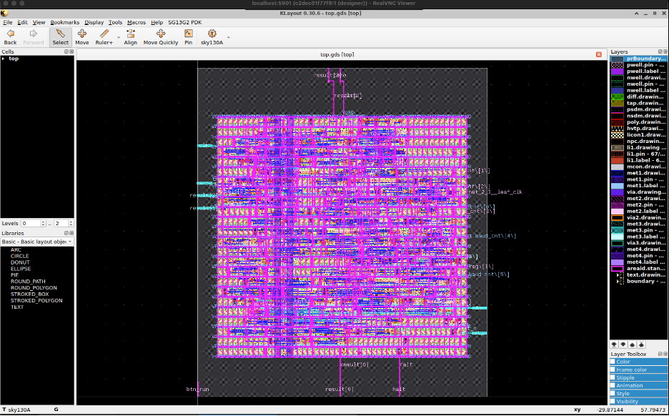Choose the Align tool
669x416 pixels.
pos(130,36)
